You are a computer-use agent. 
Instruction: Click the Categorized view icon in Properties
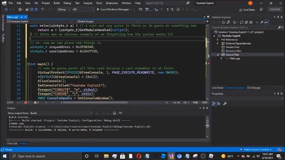click(214, 104)
